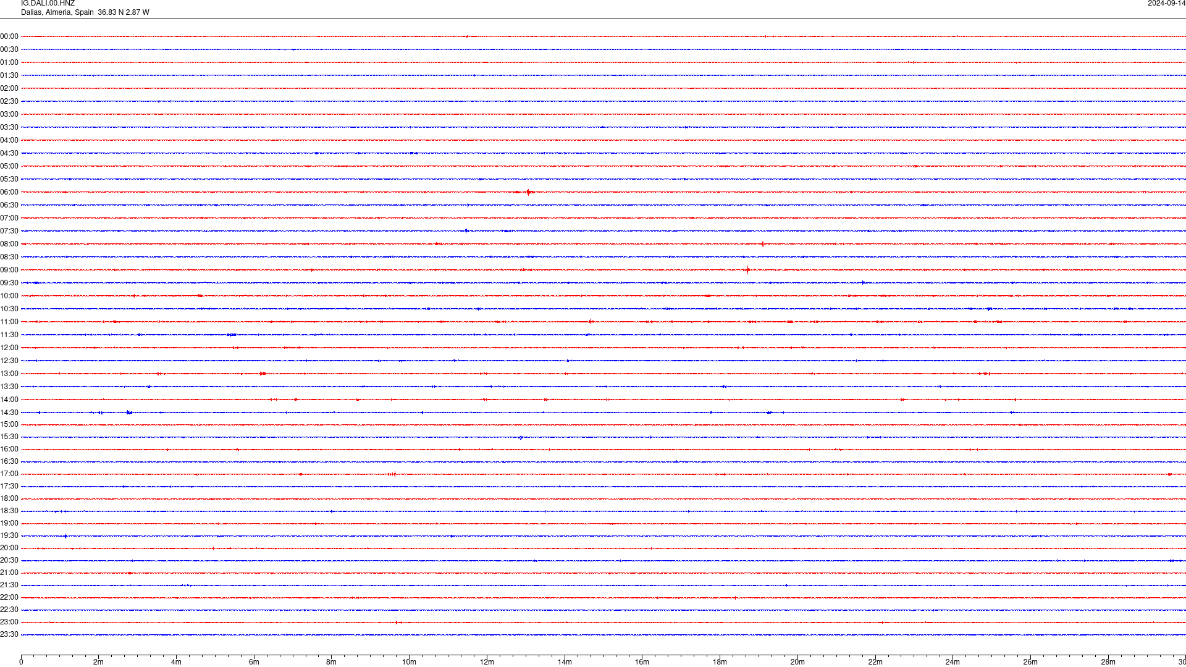Click the 26m tick on the time axis
The image size is (1186, 667).
coord(1030,662)
